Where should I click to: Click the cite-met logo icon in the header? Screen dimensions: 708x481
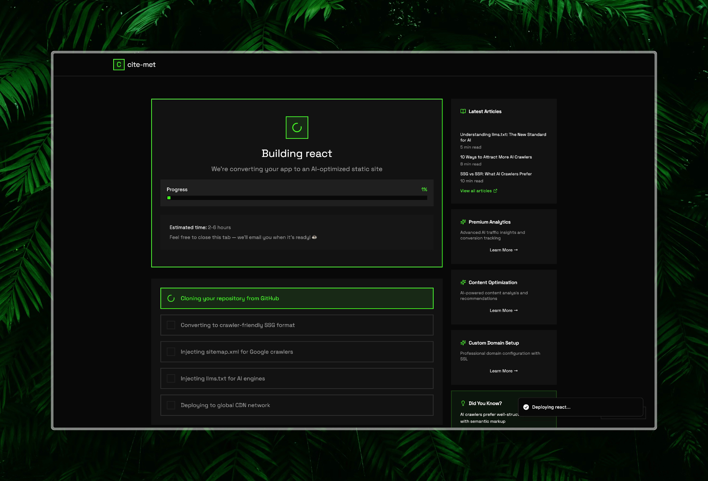click(118, 65)
